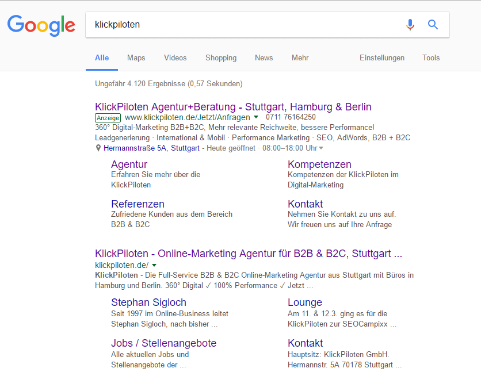Switch to the Maps tab
The height and width of the screenshot is (372, 481).
coord(136,57)
